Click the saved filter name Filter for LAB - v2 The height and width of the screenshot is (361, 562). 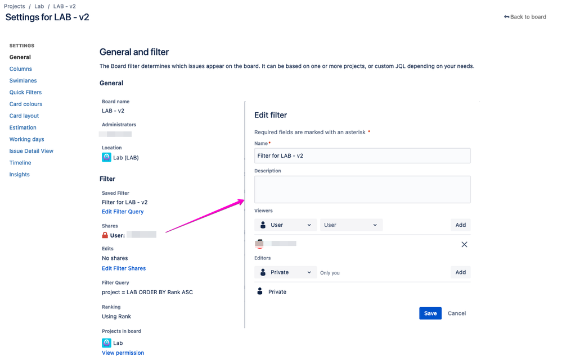pyautogui.click(x=125, y=202)
